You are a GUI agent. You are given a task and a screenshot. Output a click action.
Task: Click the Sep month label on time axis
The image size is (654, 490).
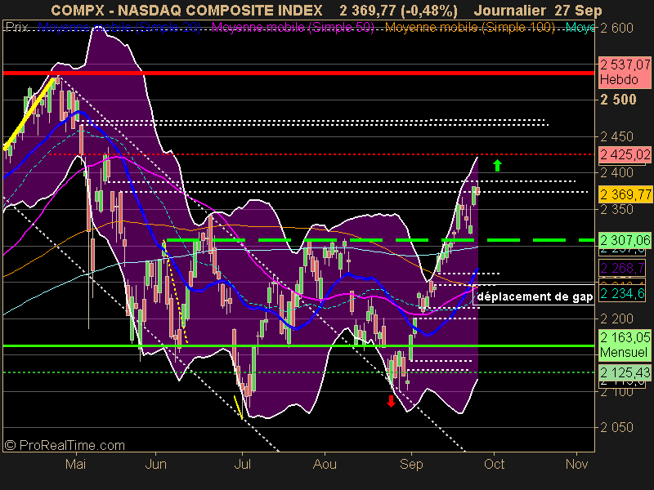(411, 464)
